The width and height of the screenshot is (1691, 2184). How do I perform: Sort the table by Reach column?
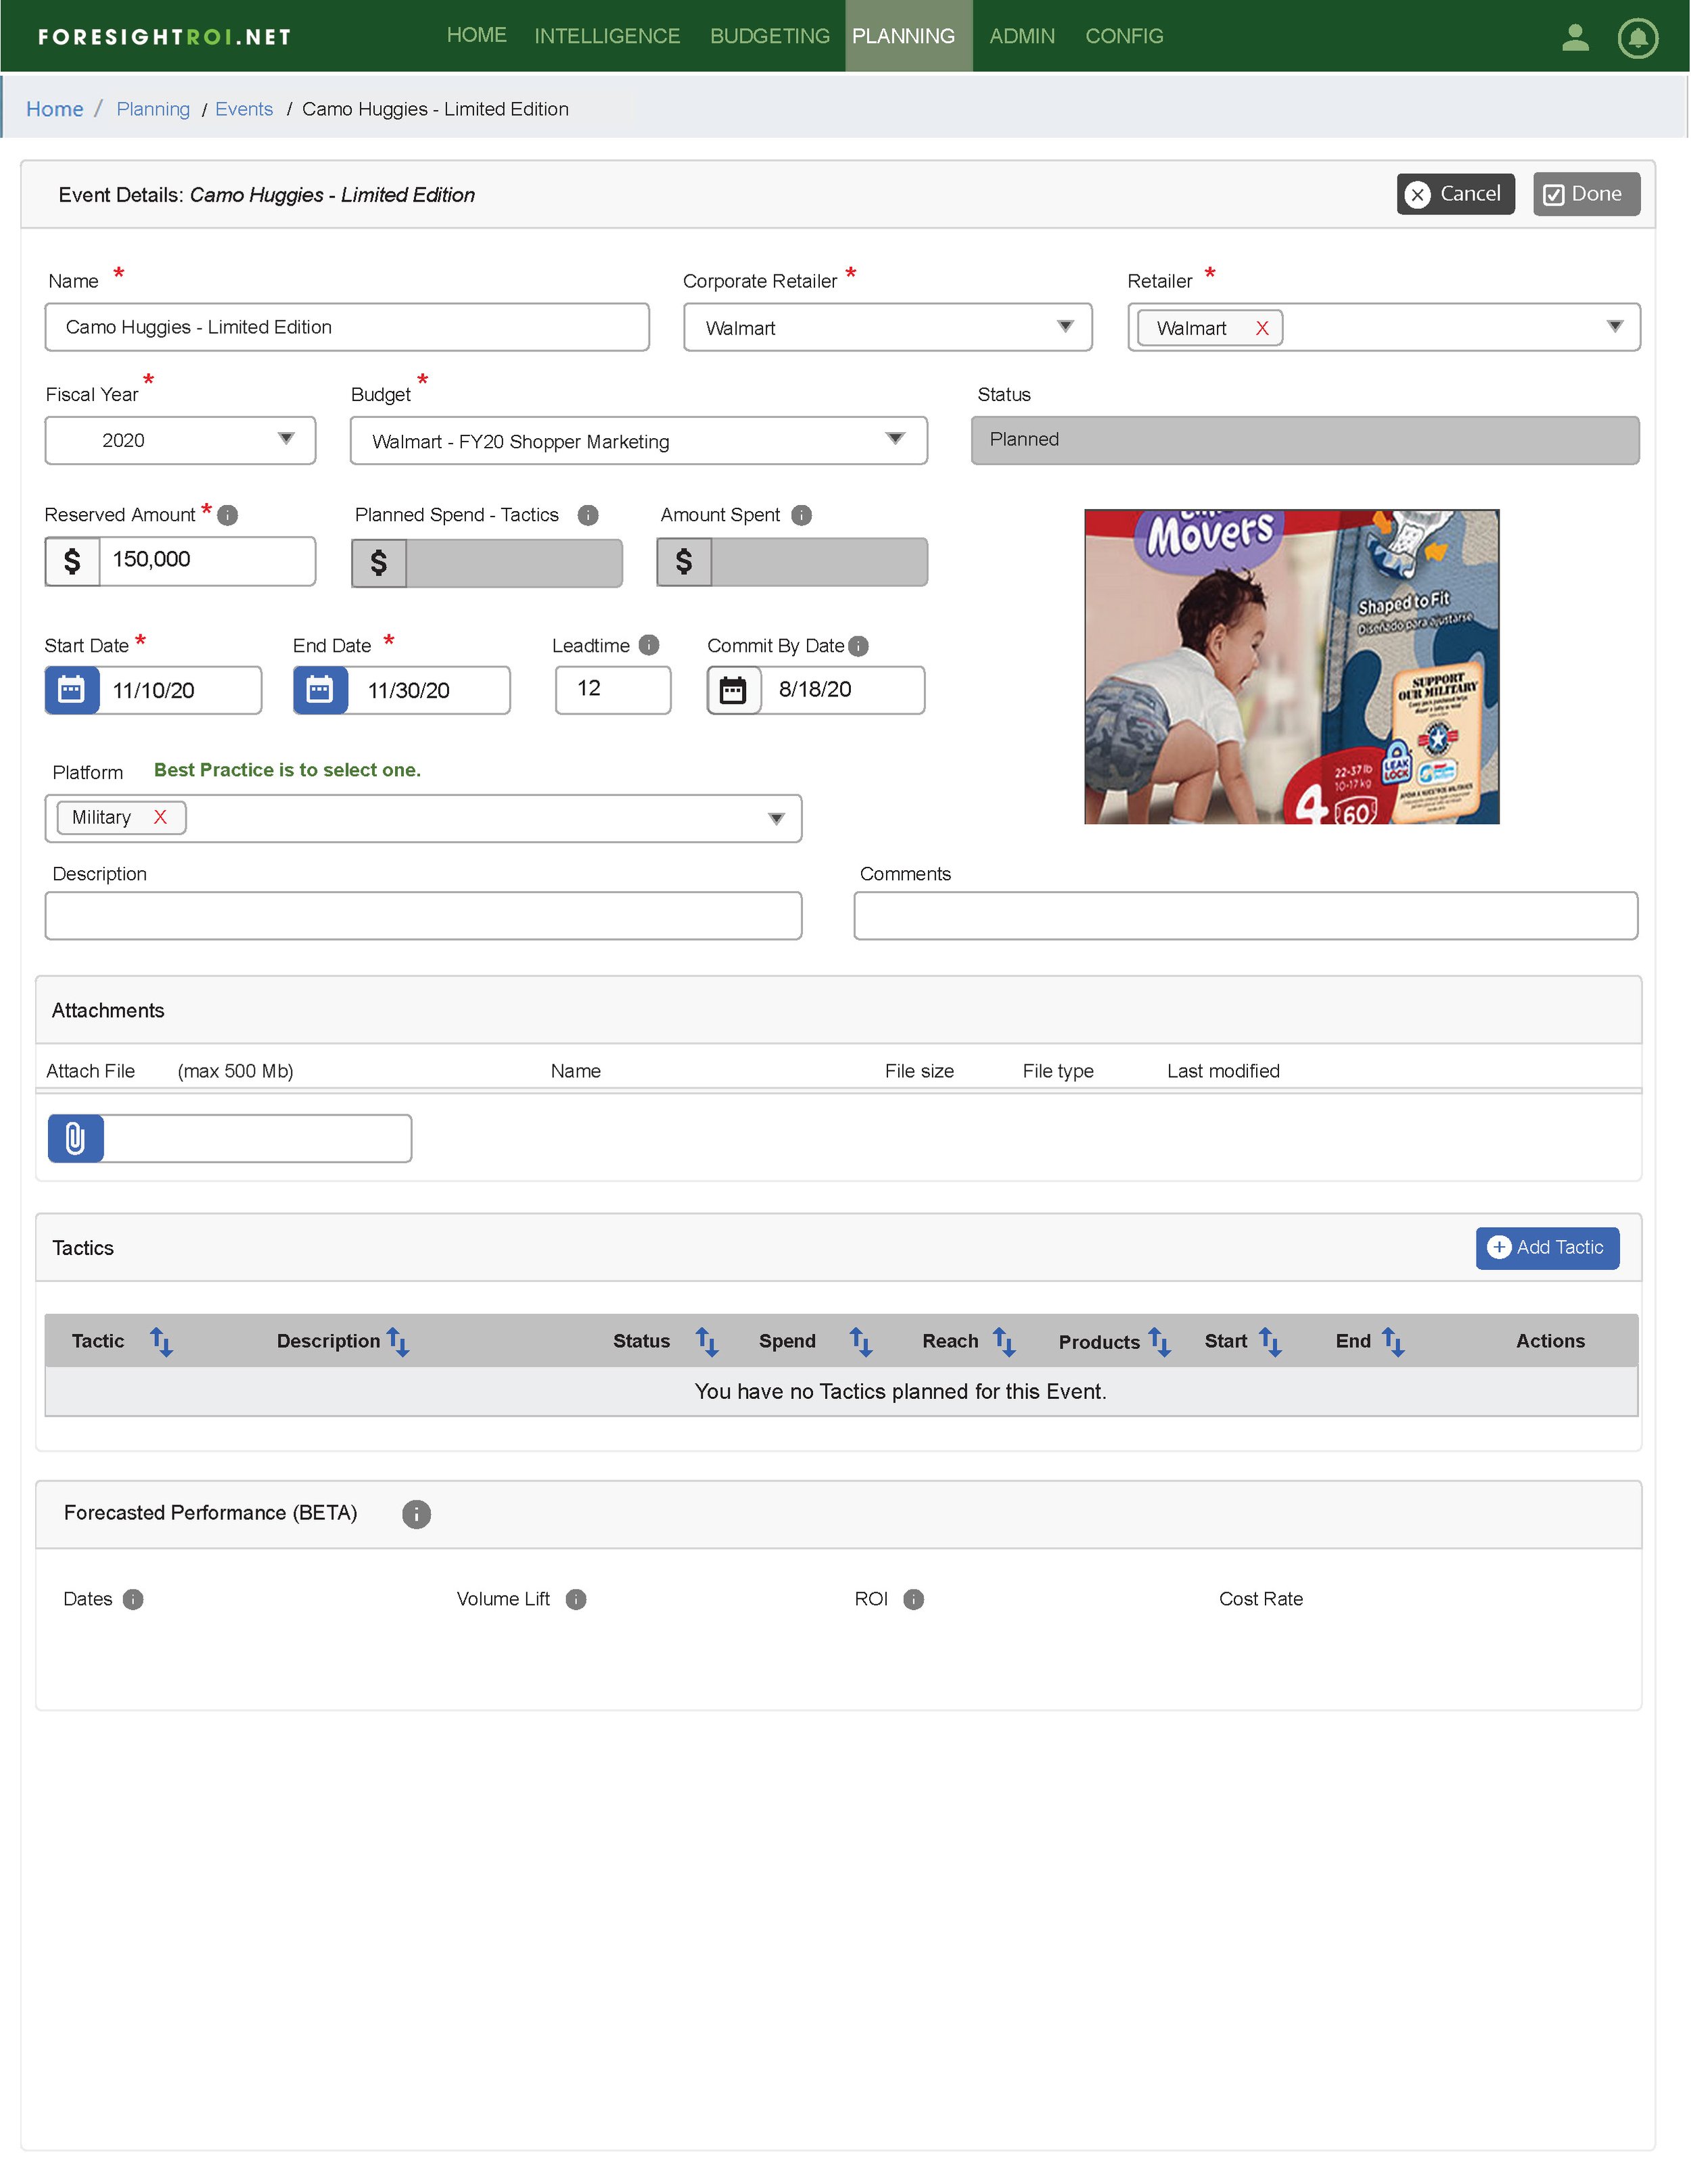coord(1004,1341)
